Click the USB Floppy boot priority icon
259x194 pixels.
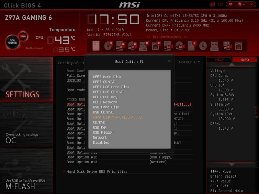227,46
